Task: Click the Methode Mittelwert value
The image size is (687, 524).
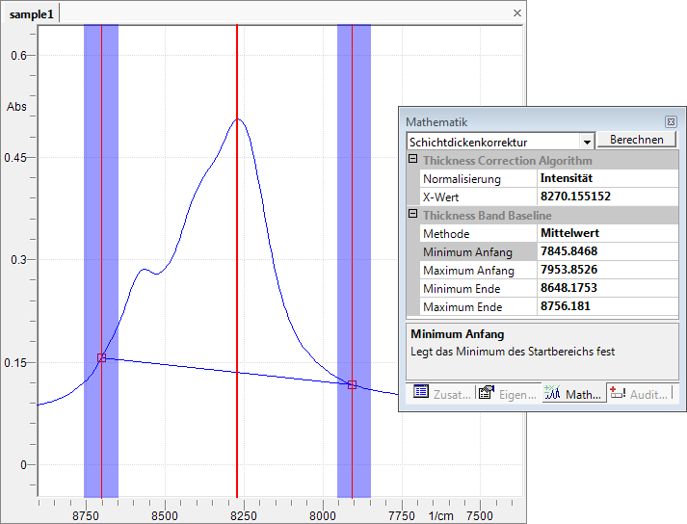Action: point(606,234)
